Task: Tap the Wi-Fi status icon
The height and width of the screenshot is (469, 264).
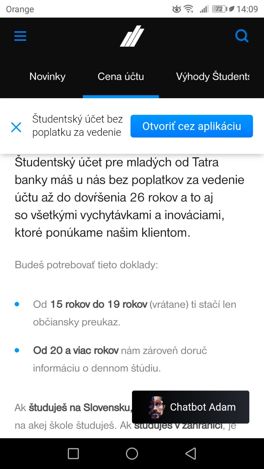Action: pos(189,9)
